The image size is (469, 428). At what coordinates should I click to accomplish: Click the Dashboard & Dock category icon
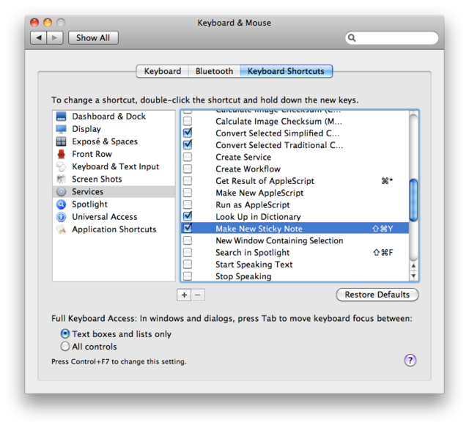coord(61,117)
